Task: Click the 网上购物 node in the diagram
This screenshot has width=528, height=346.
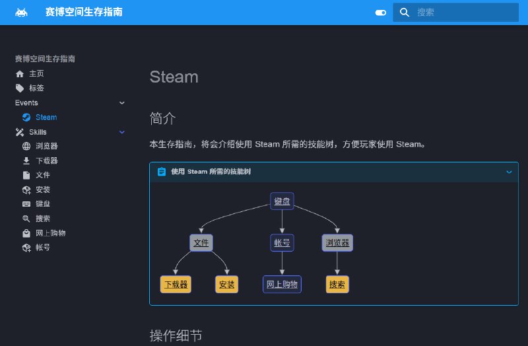Action: click(282, 285)
